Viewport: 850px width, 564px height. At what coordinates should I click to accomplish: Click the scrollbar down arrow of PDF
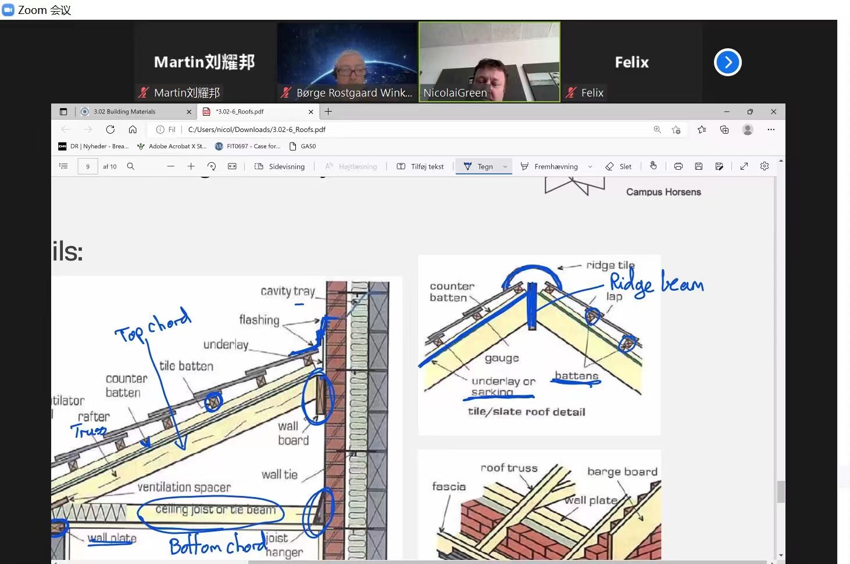click(781, 555)
